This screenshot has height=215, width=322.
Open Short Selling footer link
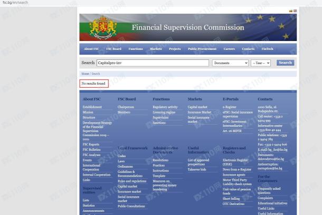pyautogui.click(x=231, y=199)
